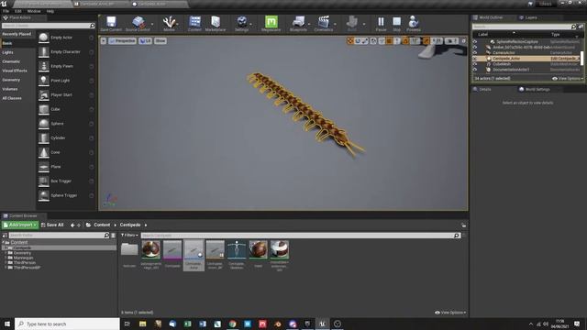Pause the simulation with the Pause icon
The height and width of the screenshot is (330, 587).
381,24
